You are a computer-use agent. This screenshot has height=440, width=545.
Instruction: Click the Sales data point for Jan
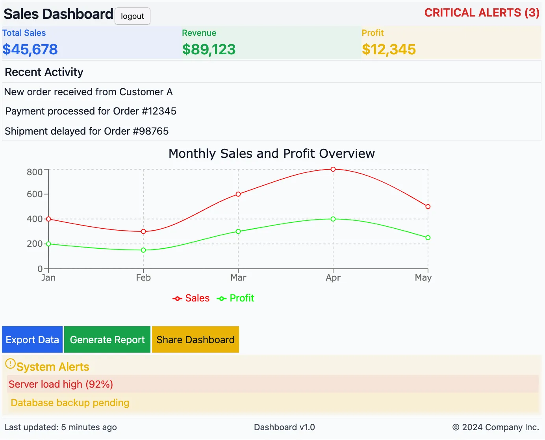pos(48,219)
